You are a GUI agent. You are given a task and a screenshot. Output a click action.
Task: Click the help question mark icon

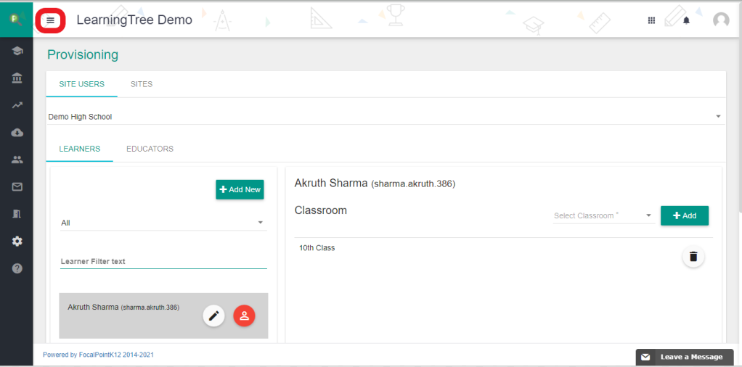click(17, 268)
